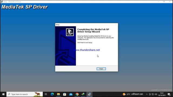Close the outer MediaTek SP Driver window
The image size is (173, 97).
[x=170, y=2]
